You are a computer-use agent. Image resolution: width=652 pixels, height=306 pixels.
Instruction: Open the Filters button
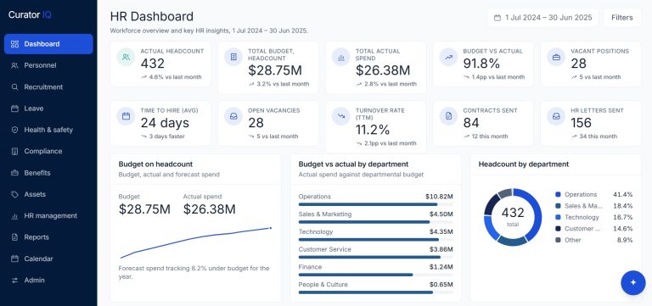pos(622,18)
